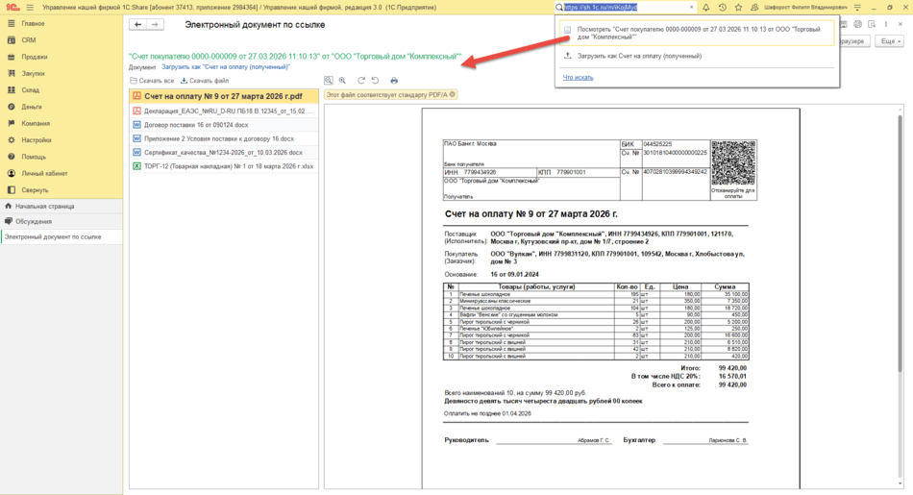Collapse sidebar with "Свернуть"

coord(35,190)
